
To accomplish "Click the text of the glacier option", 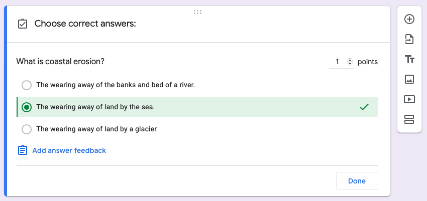I will coord(96,129).
